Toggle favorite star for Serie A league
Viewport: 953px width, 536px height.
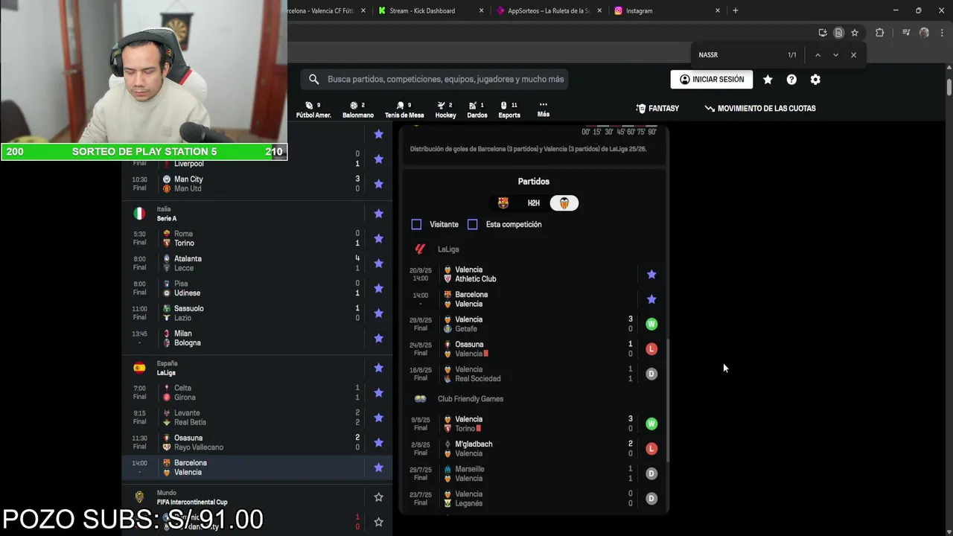[378, 214]
